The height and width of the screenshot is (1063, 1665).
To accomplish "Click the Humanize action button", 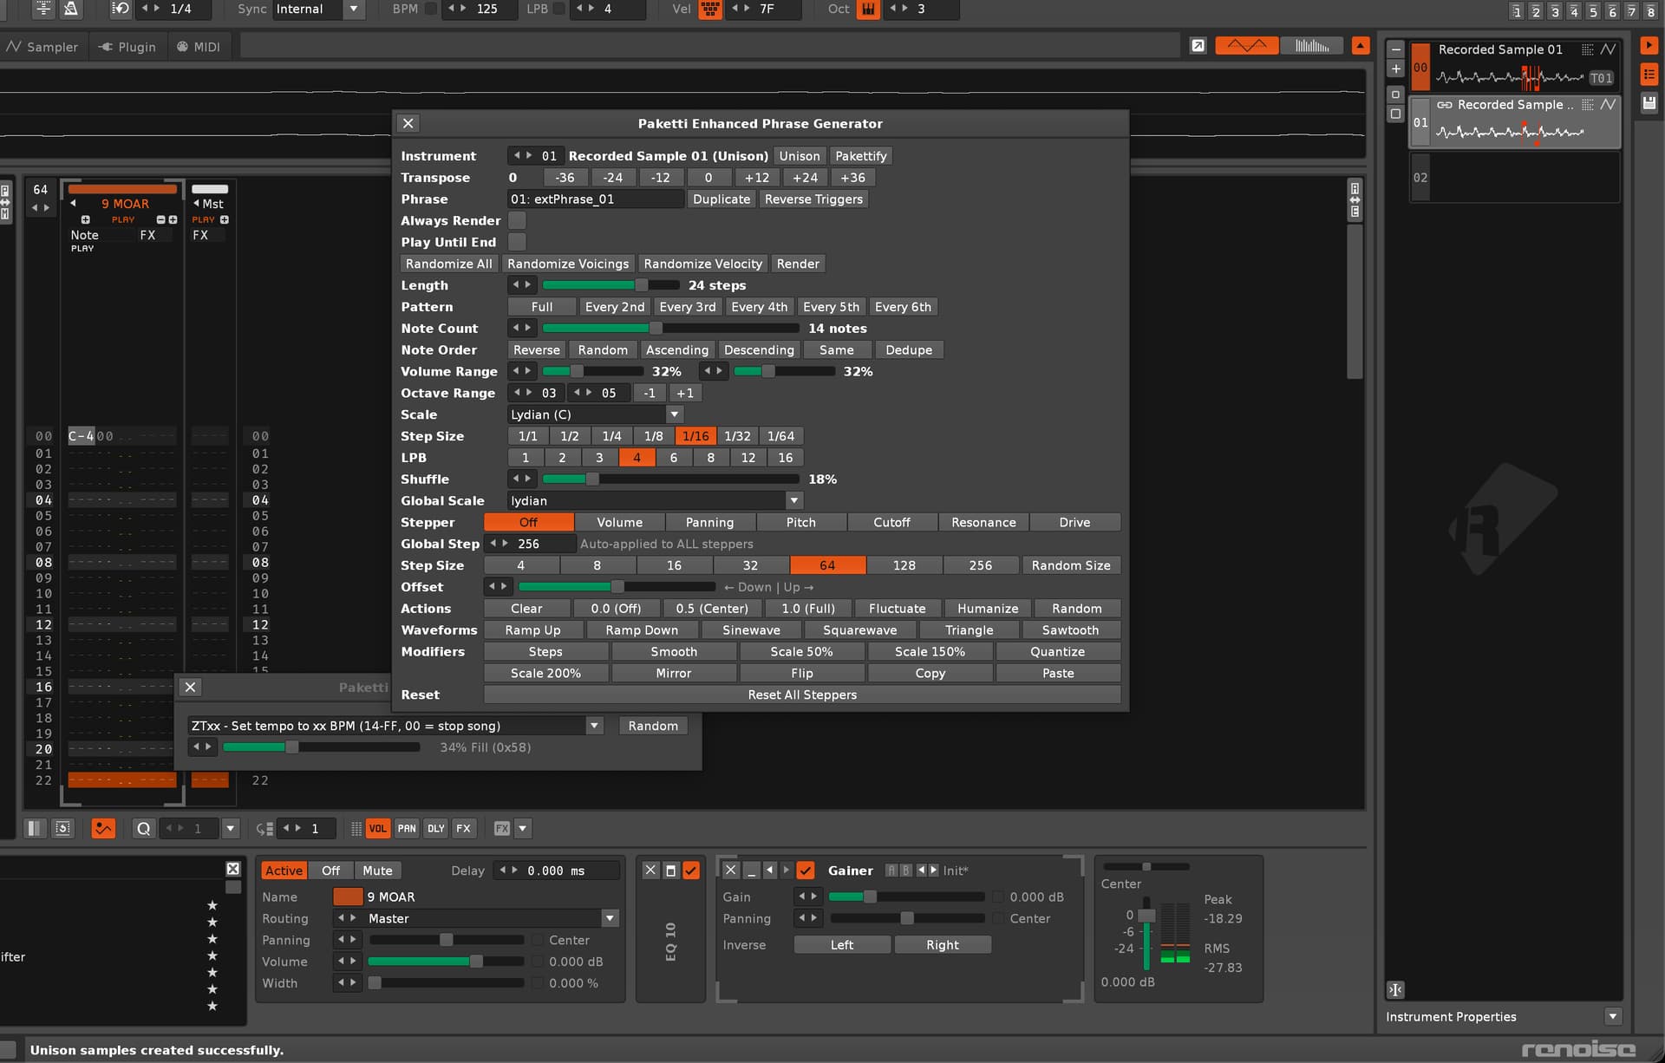I will [988, 609].
